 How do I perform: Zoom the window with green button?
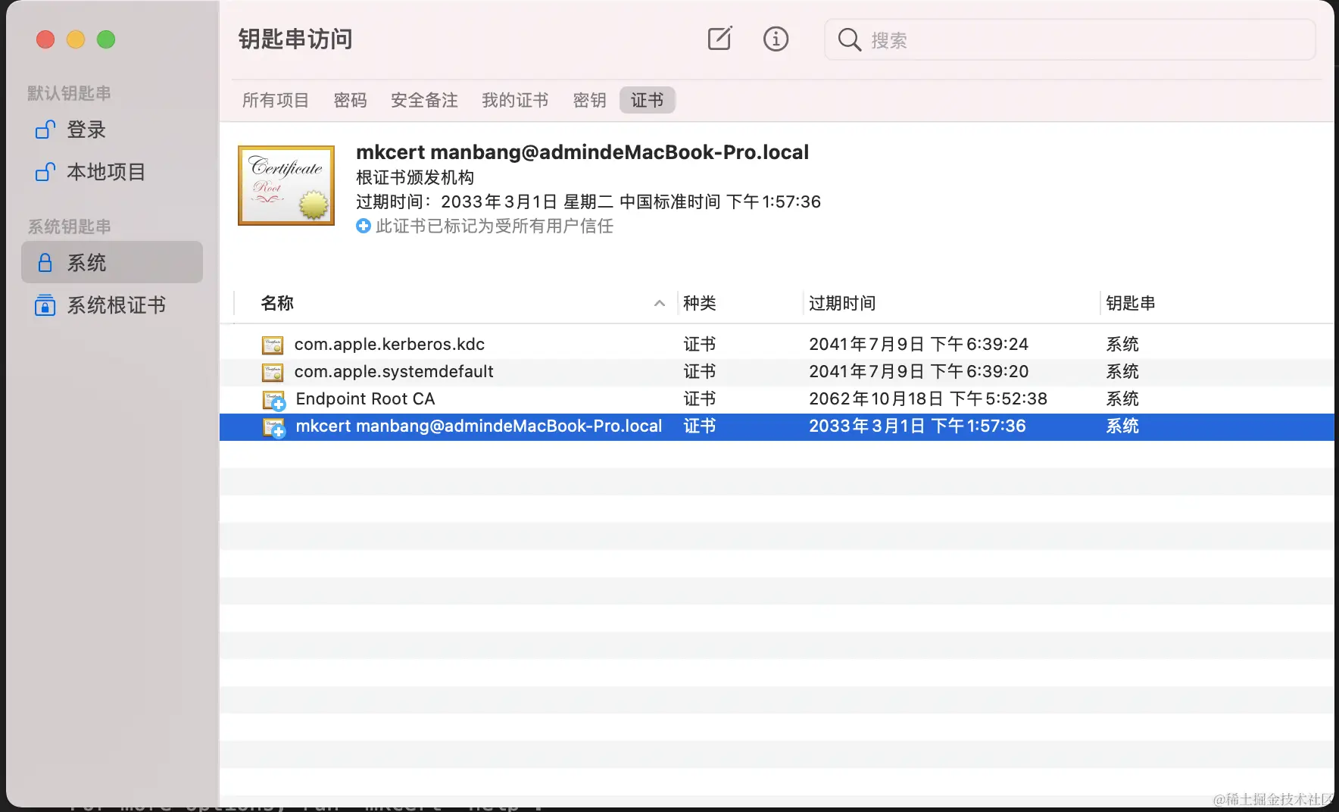[106, 39]
